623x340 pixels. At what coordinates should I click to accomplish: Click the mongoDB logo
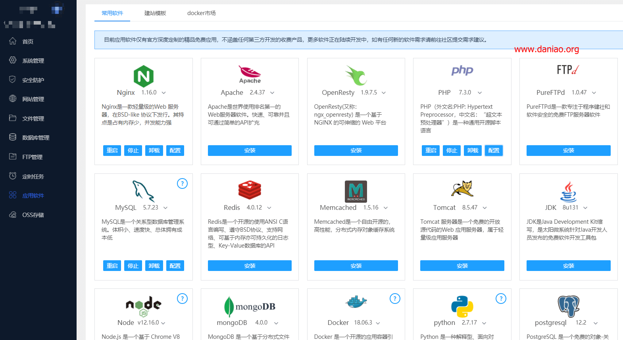pyautogui.click(x=250, y=306)
